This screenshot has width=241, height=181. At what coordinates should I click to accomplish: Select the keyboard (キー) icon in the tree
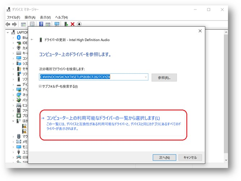(19, 53)
